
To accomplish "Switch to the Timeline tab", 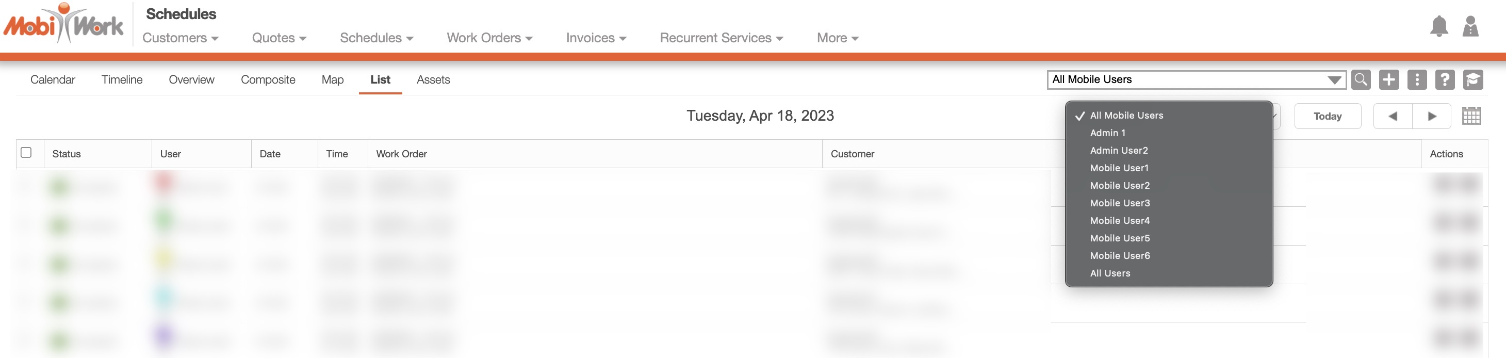I will click(x=122, y=79).
